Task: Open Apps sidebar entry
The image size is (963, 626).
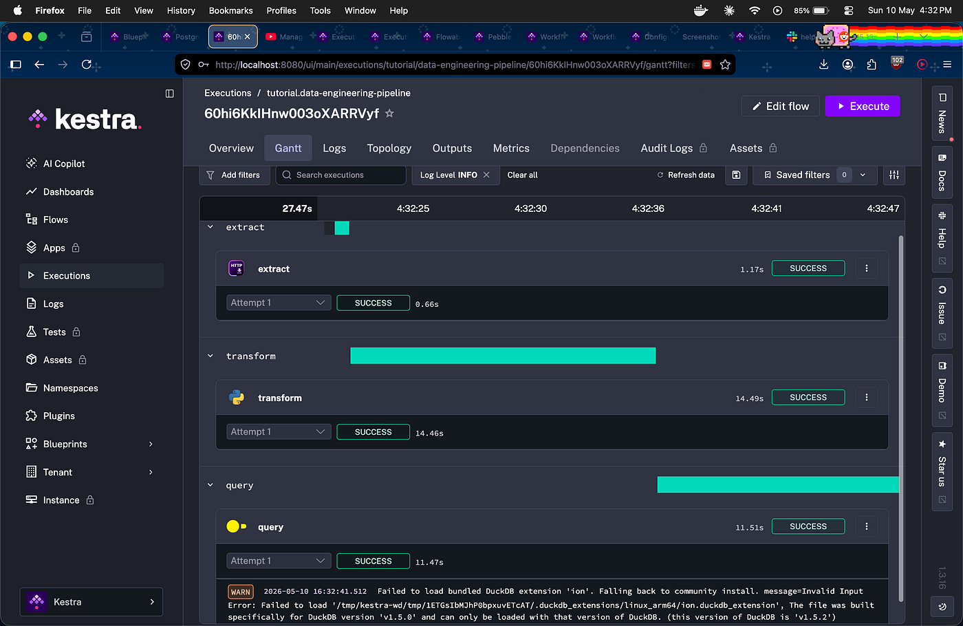Action: point(54,248)
